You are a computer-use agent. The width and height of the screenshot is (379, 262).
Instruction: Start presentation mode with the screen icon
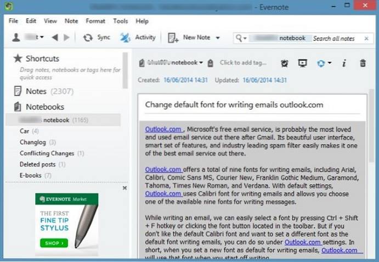click(x=302, y=63)
